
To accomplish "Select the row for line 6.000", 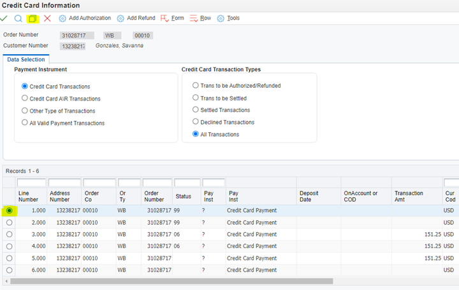I will (x=10, y=270).
